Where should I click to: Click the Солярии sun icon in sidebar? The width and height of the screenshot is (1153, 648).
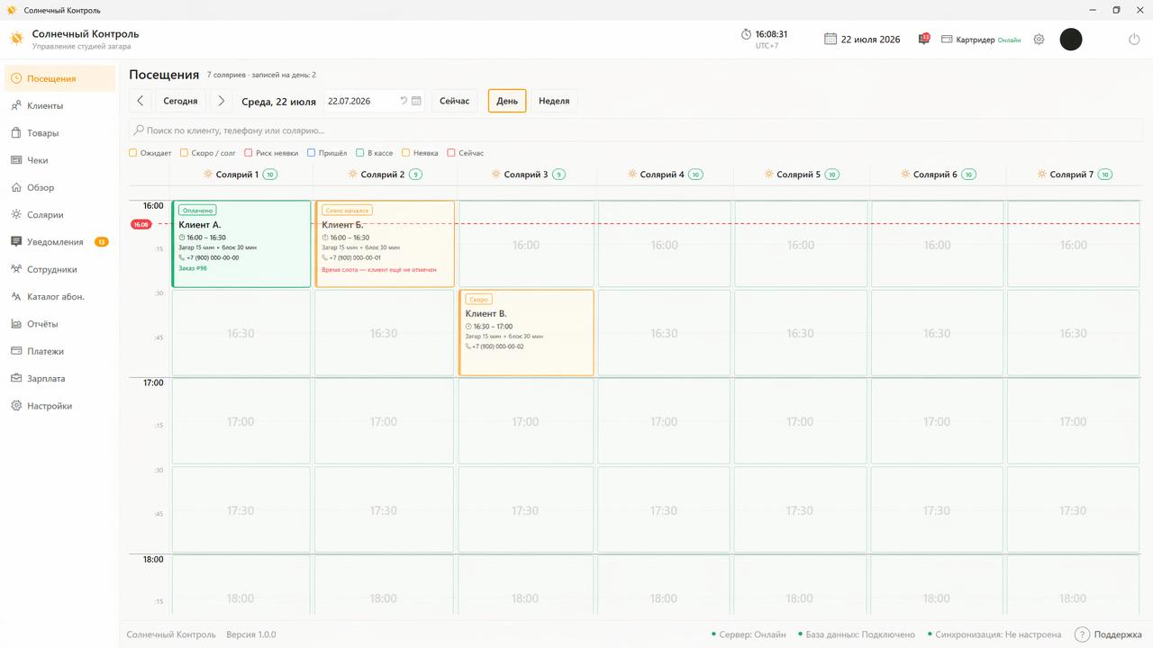click(17, 215)
